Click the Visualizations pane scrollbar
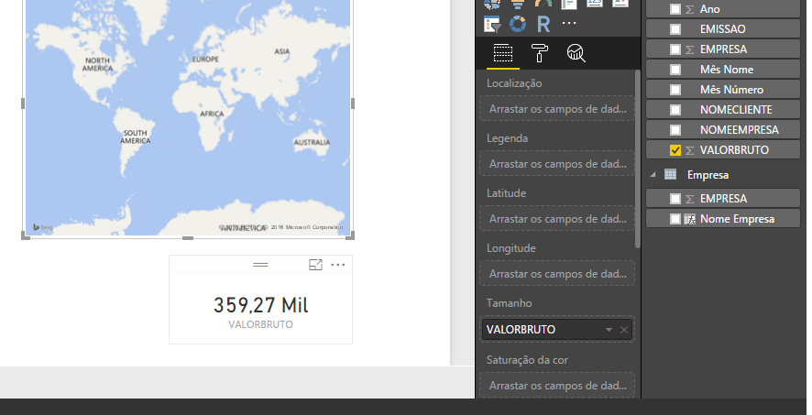 pos(638,158)
